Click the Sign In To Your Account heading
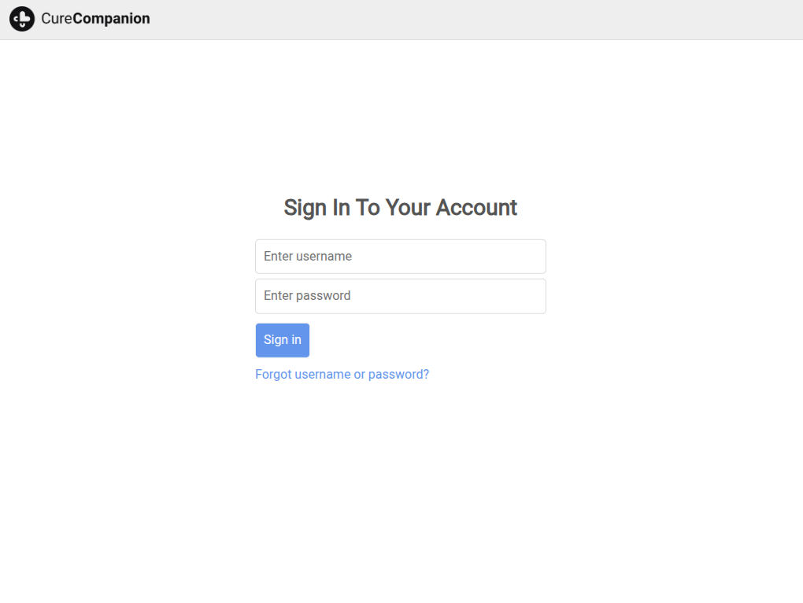The image size is (803, 603). click(400, 208)
